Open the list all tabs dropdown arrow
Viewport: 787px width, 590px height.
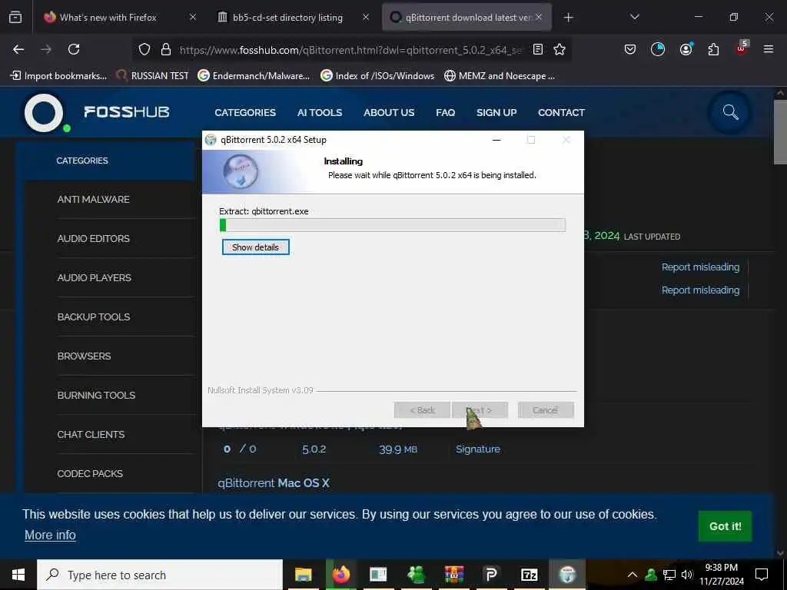[634, 17]
